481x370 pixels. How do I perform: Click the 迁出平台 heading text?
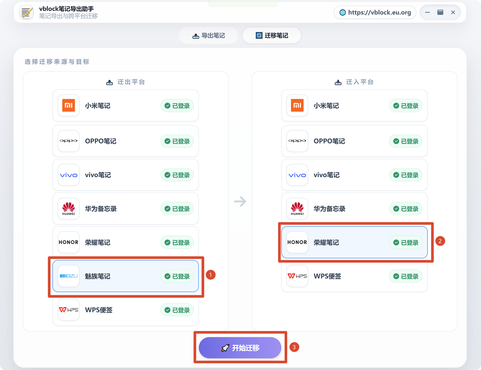131,82
